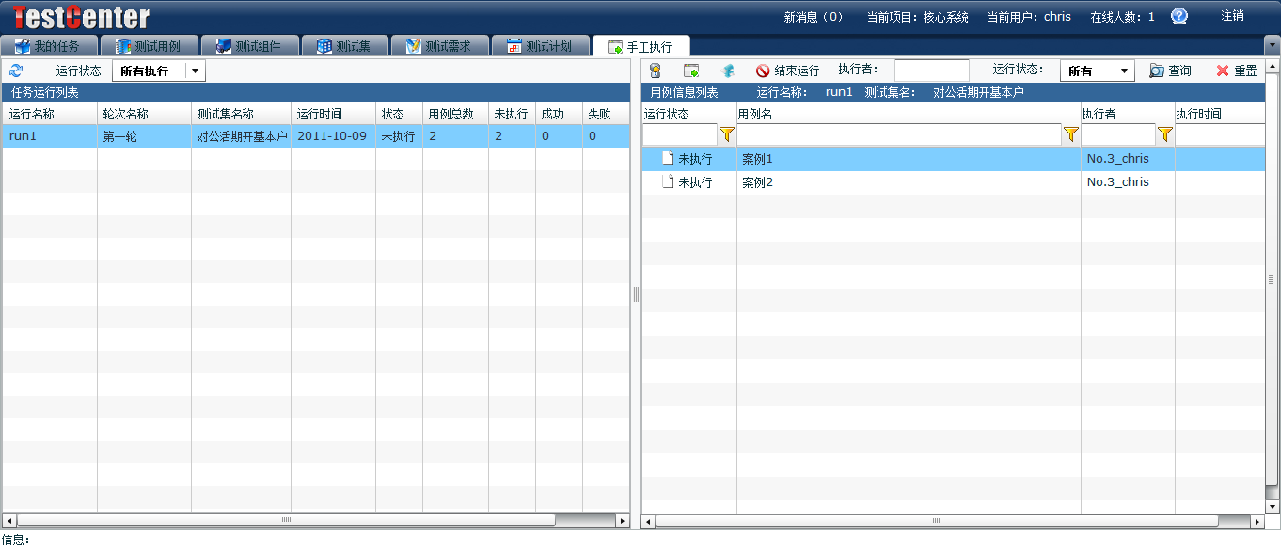Click the 查询 query button

coord(1177,70)
